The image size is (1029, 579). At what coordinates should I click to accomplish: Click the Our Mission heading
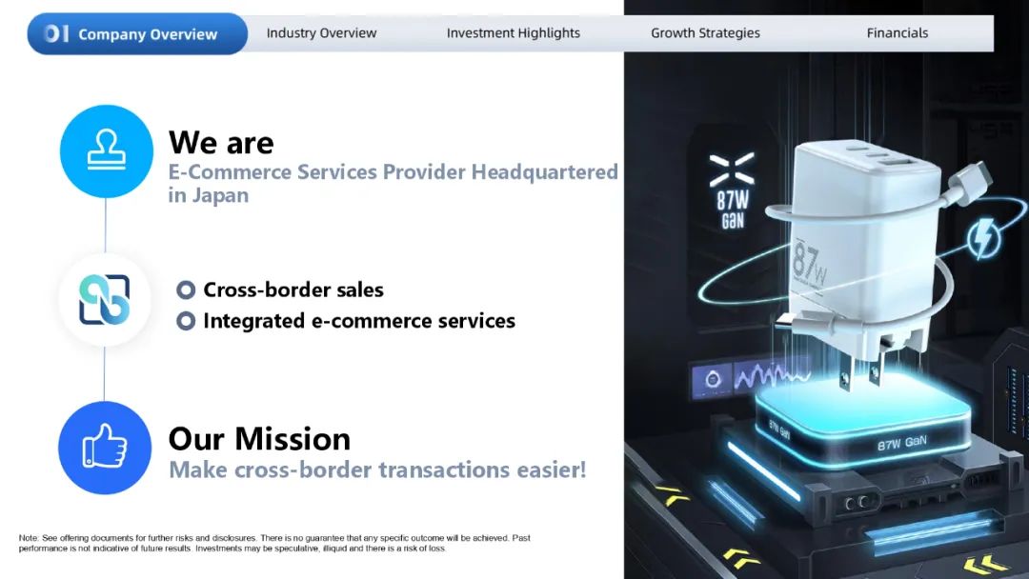[259, 439]
